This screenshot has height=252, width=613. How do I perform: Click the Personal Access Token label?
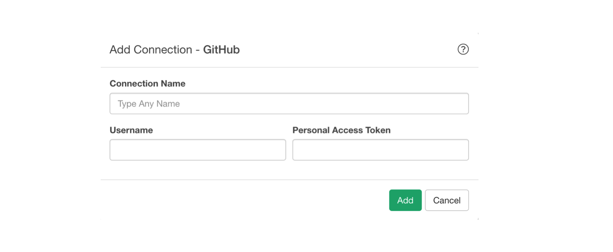341,130
